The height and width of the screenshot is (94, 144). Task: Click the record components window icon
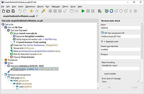pyautogui.click(x=72, y=11)
